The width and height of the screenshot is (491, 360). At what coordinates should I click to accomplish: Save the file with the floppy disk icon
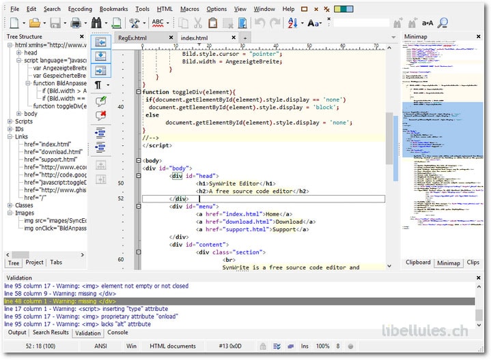(x=55, y=22)
